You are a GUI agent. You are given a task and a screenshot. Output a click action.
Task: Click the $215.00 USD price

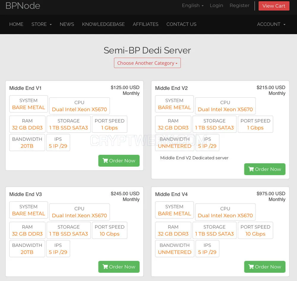(271, 88)
